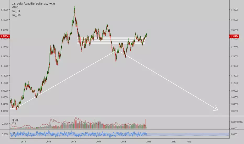Click 1.23000 on the right price axis

(235, 57)
